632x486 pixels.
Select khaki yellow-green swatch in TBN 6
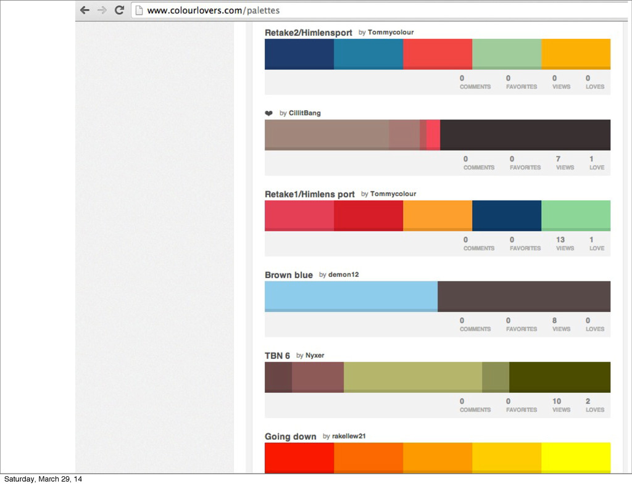tap(413, 377)
